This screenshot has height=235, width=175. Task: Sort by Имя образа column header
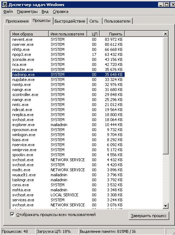tap(29, 34)
